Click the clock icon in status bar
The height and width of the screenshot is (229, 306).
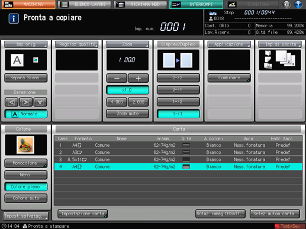click(4, 226)
